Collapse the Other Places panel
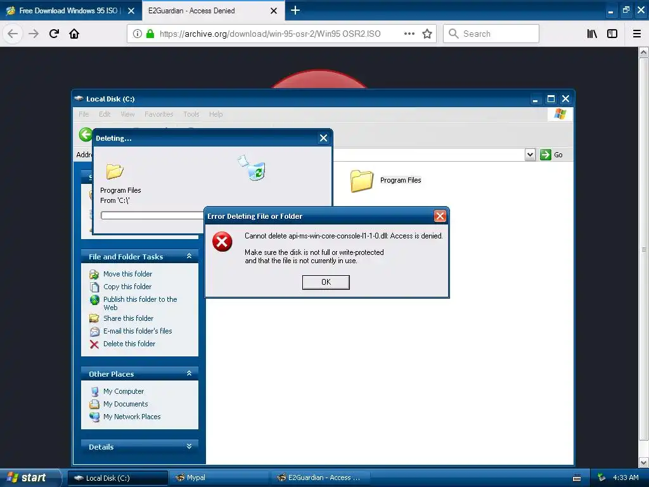 point(189,373)
